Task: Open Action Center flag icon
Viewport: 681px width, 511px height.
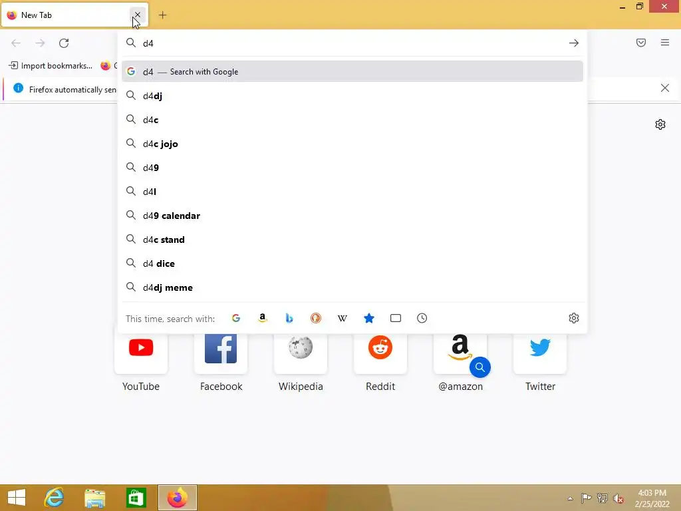Action: click(586, 498)
